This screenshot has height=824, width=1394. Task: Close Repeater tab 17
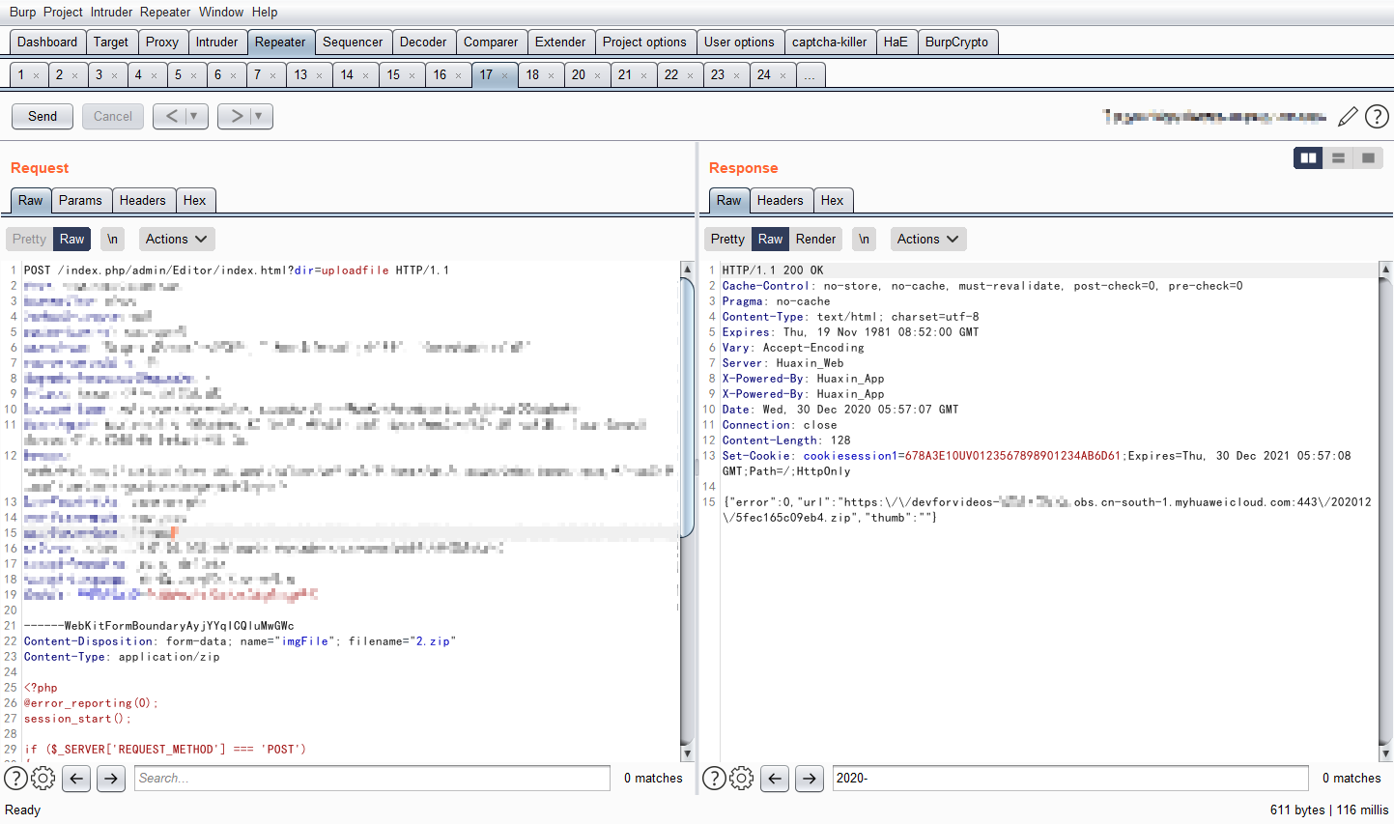click(504, 75)
